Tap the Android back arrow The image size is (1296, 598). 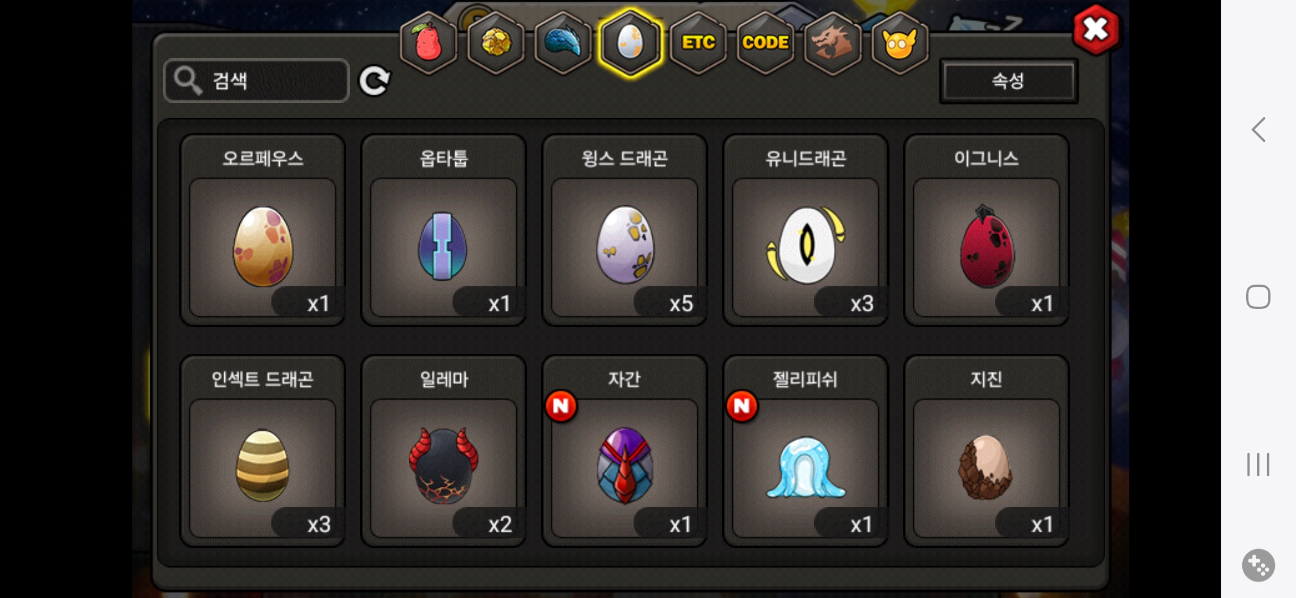coord(1258,130)
